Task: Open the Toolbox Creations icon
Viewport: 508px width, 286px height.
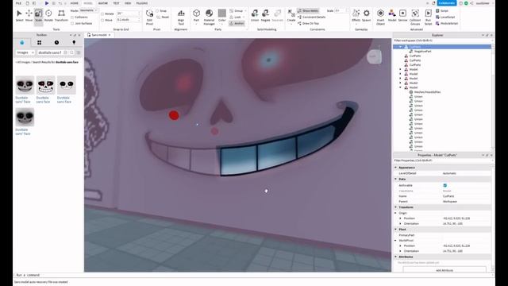Action: point(74,42)
